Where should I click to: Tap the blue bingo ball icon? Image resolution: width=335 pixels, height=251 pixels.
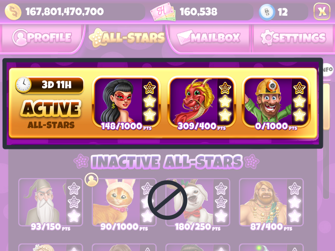coord(267,12)
